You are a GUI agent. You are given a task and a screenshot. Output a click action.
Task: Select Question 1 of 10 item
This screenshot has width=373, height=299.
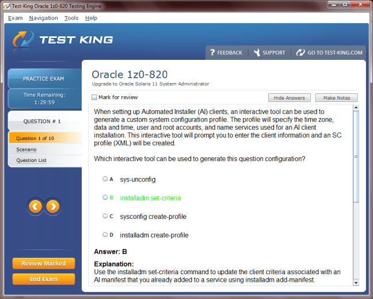45,138
